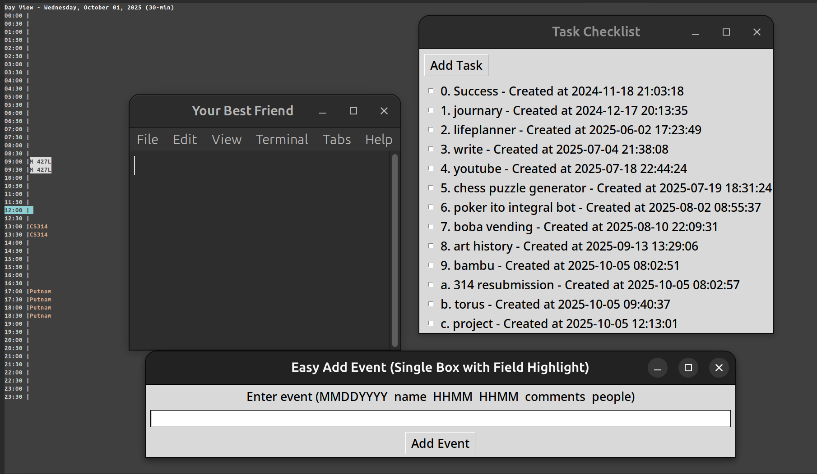Screen dimensions: 817x474
Task: Click the 00:00 time slot row
Action: (x=17, y=16)
